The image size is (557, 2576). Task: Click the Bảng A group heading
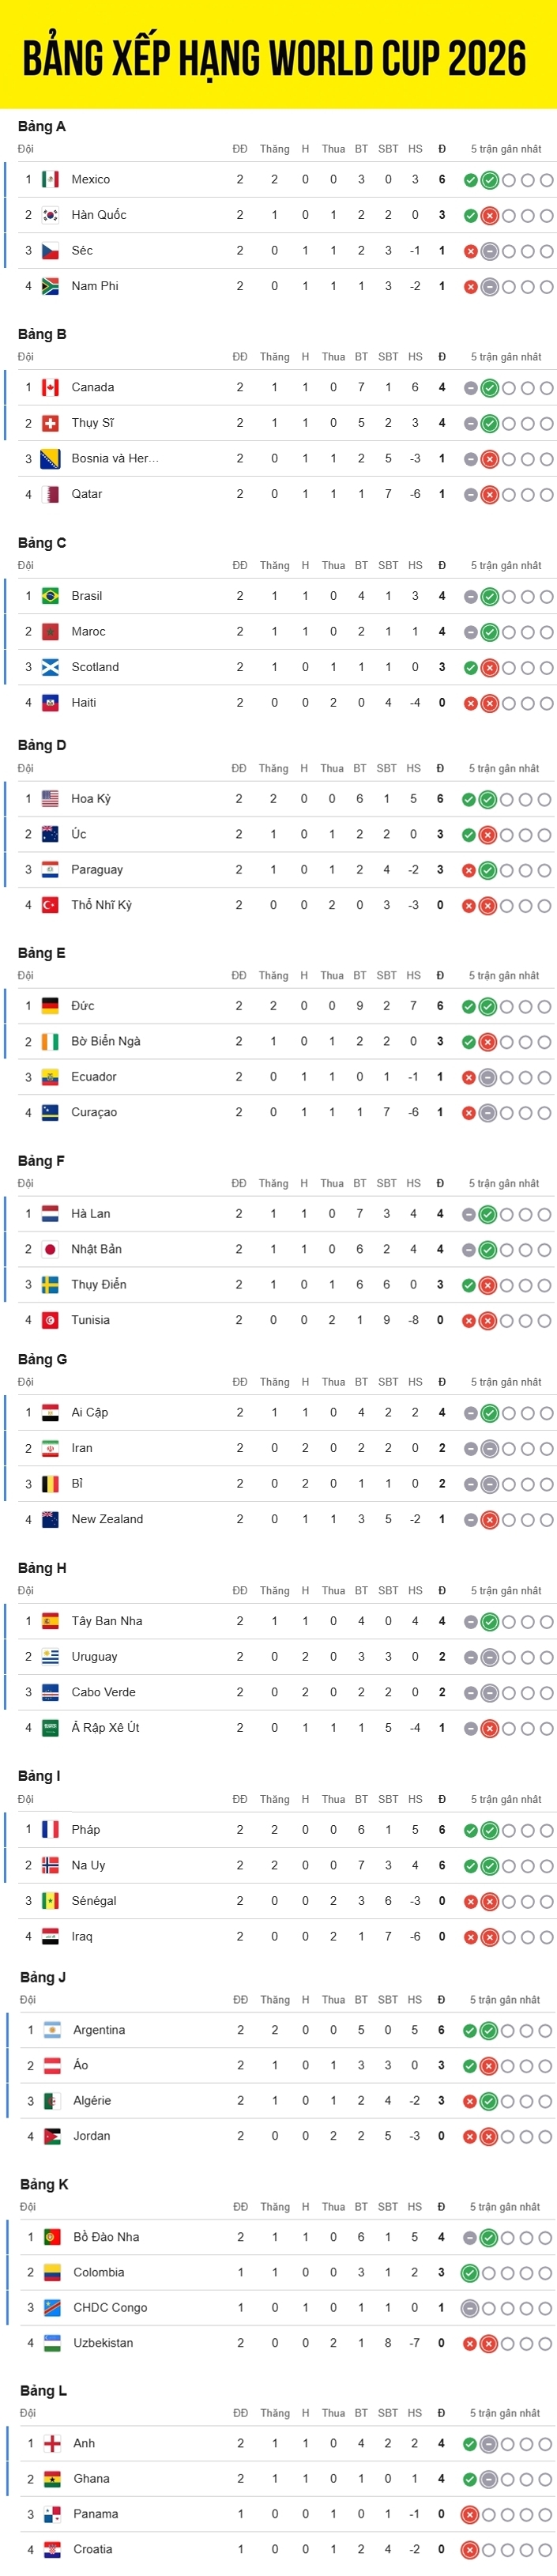pyautogui.click(x=42, y=127)
